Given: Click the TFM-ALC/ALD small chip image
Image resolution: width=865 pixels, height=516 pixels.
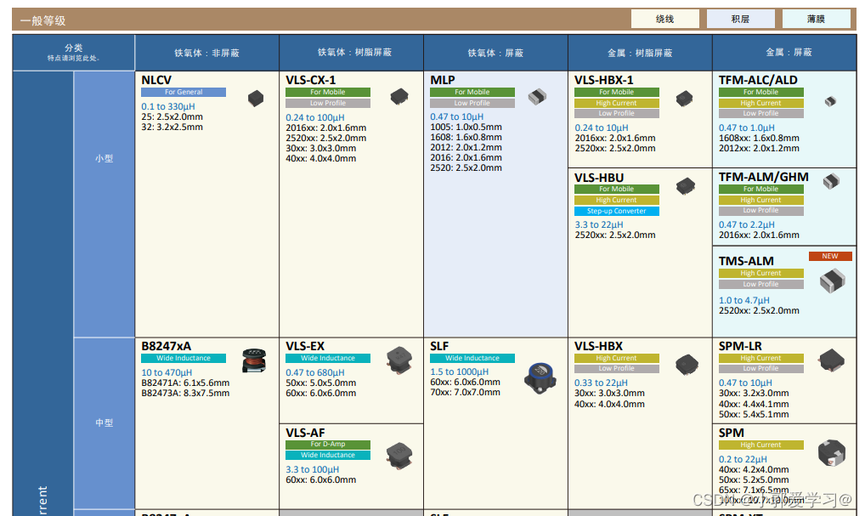Looking at the screenshot, I should pos(830,101).
